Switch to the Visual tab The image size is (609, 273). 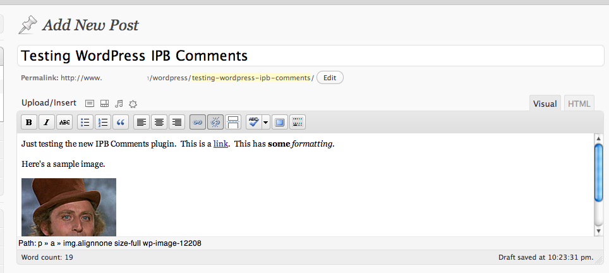coord(545,104)
